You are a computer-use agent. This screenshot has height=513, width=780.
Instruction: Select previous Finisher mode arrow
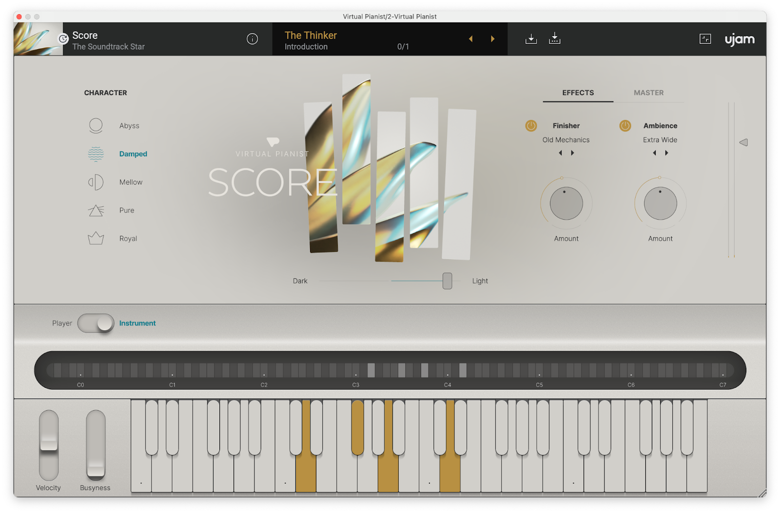point(560,153)
